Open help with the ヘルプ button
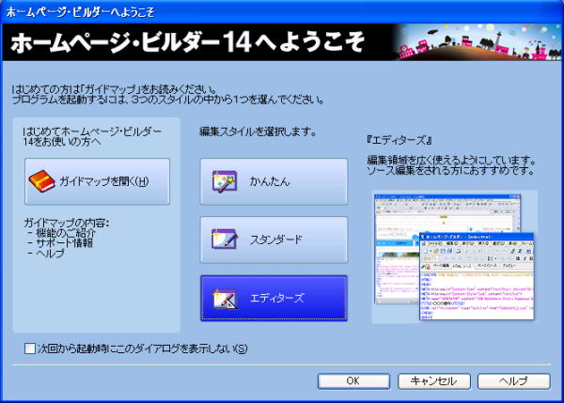This screenshot has width=564, height=403. [x=513, y=381]
